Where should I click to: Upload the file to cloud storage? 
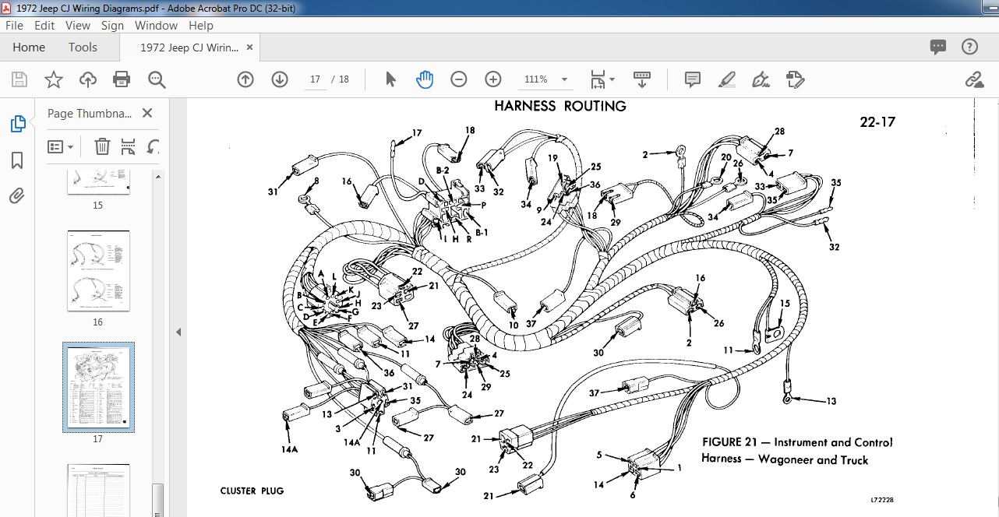click(x=87, y=79)
